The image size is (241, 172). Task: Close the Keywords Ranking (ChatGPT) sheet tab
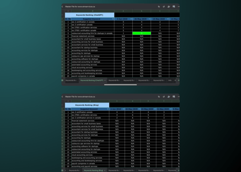click(105, 80)
